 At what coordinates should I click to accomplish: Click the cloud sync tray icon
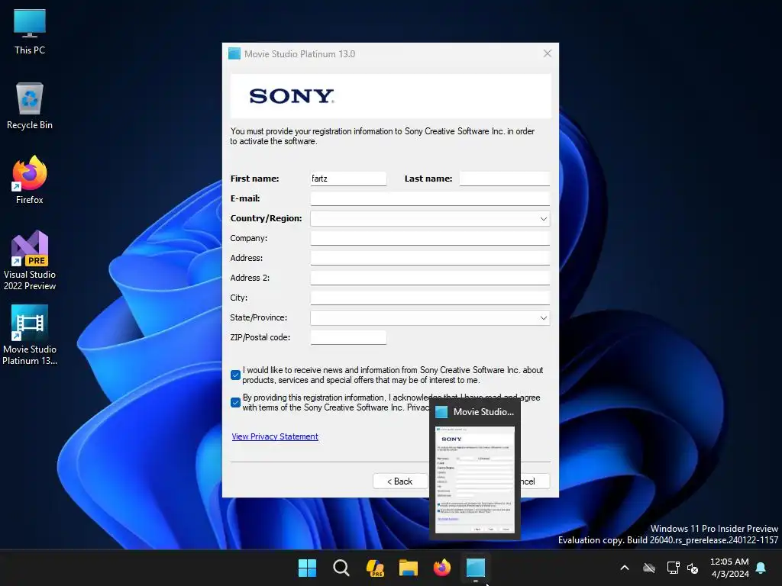click(x=649, y=568)
